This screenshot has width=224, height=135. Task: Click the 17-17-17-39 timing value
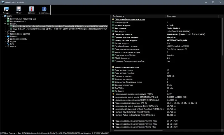(172, 121)
